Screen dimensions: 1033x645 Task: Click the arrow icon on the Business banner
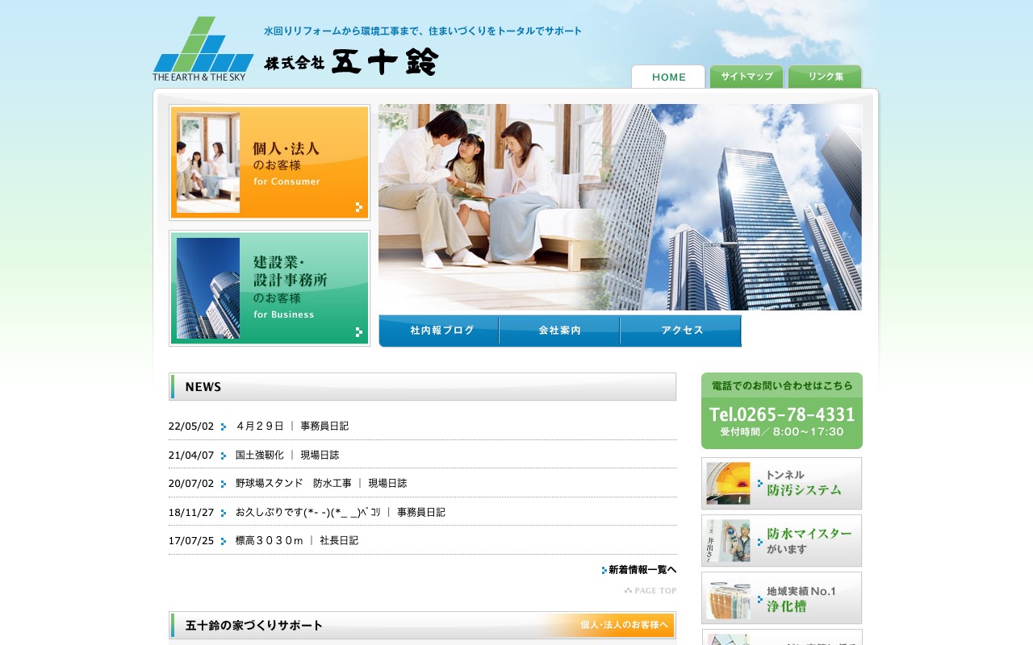[x=359, y=332]
